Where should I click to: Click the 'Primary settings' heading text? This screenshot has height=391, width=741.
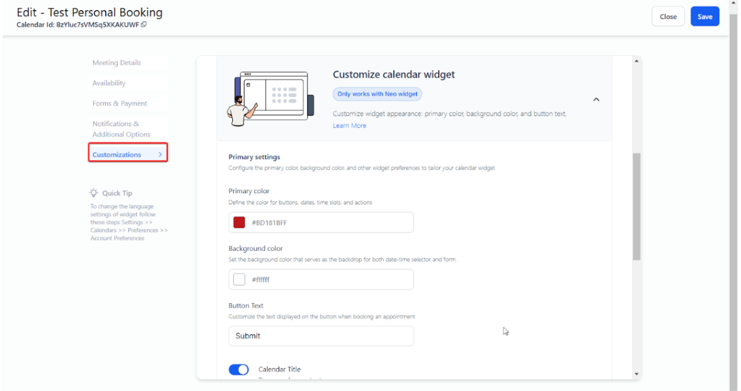(x=254, y=157)
